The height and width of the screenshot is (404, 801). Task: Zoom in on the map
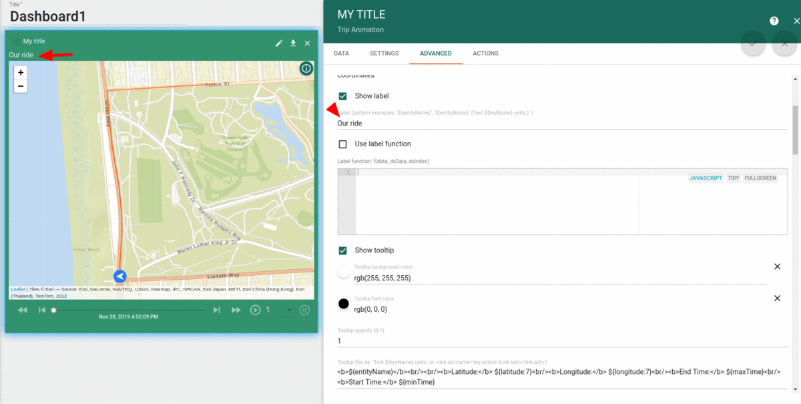click(x=21, y=72)
